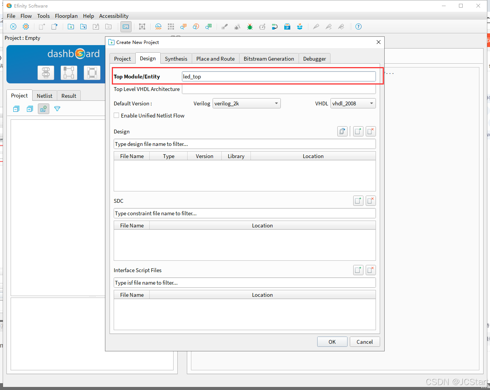The width and height of the screenshot is (490, 390).
Task: Open the Tools menu
Action: pos(43,16)
